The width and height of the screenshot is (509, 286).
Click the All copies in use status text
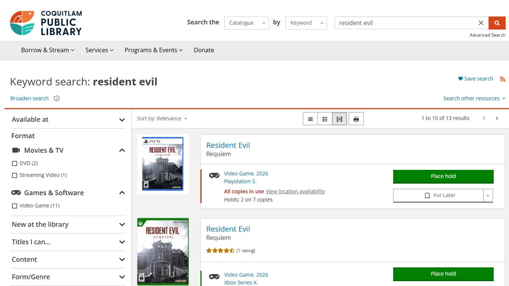pos(244,192)
